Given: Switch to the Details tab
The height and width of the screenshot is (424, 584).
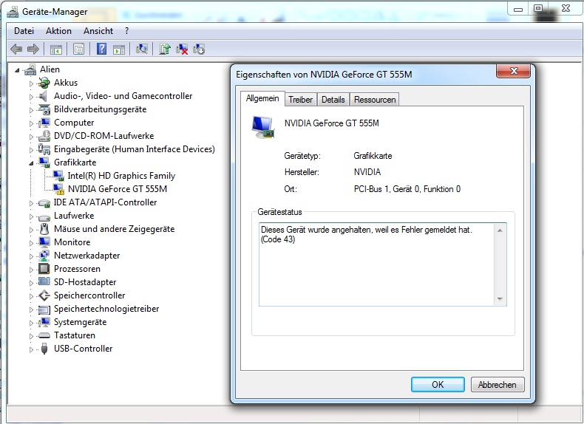Looking at the screenshot, I should [333, 100].
